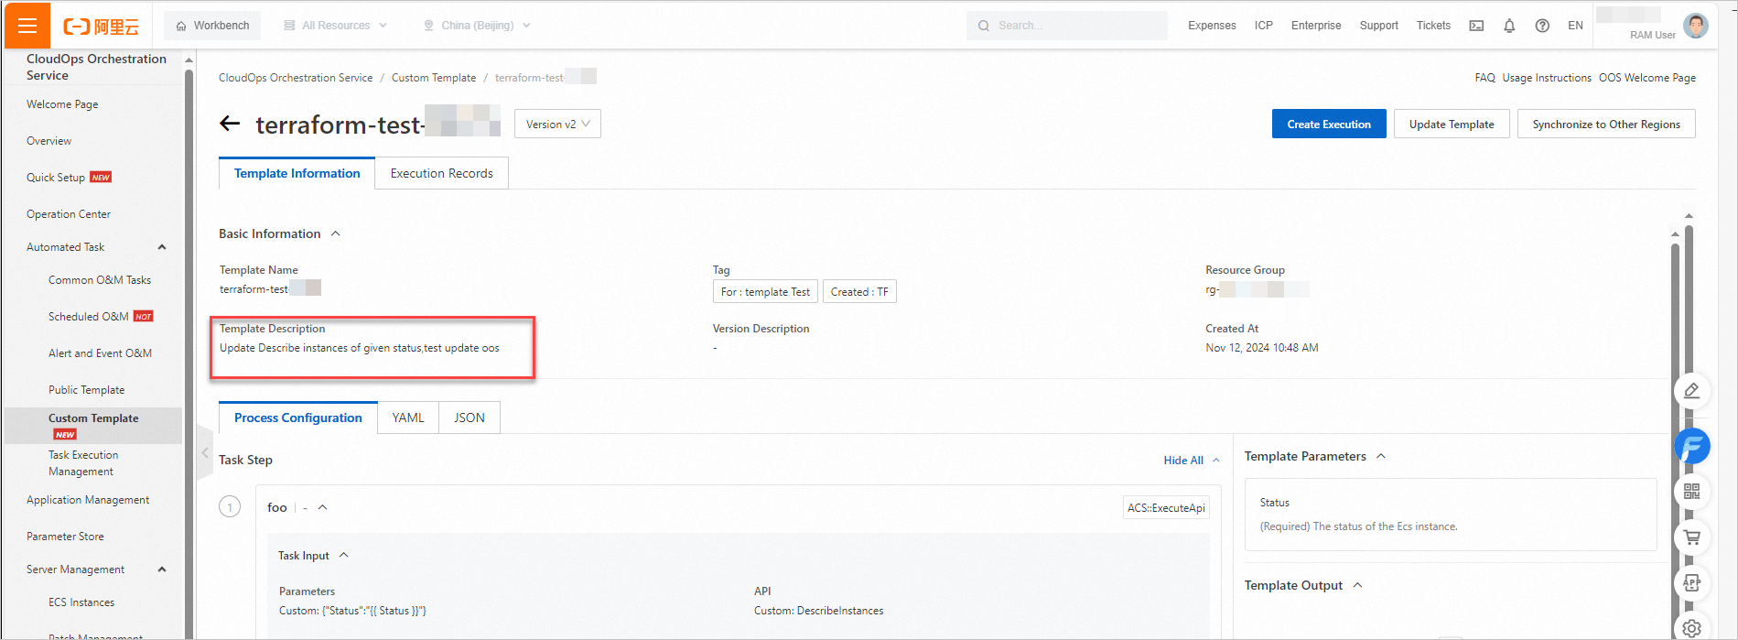This screenshot has height=640, width=1738.
Task: Open Overview in sidebar
Action: click(x=49, y=141)
